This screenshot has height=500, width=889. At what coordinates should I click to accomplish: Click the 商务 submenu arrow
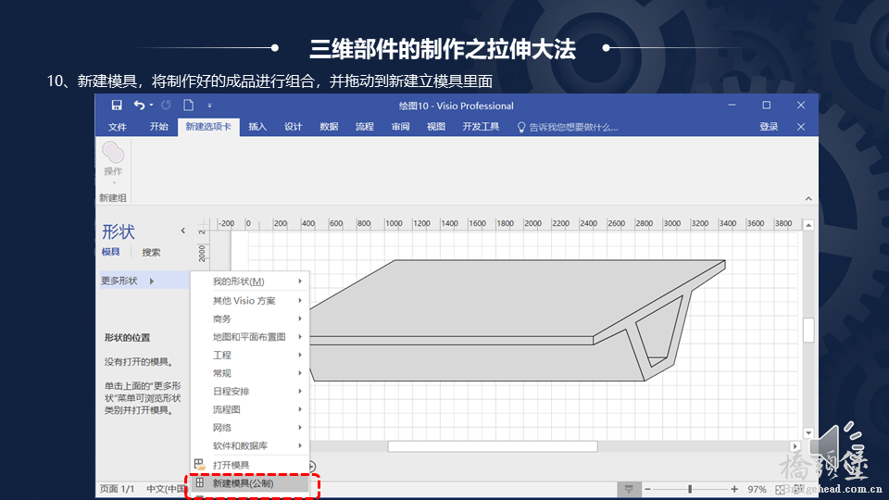300,319
